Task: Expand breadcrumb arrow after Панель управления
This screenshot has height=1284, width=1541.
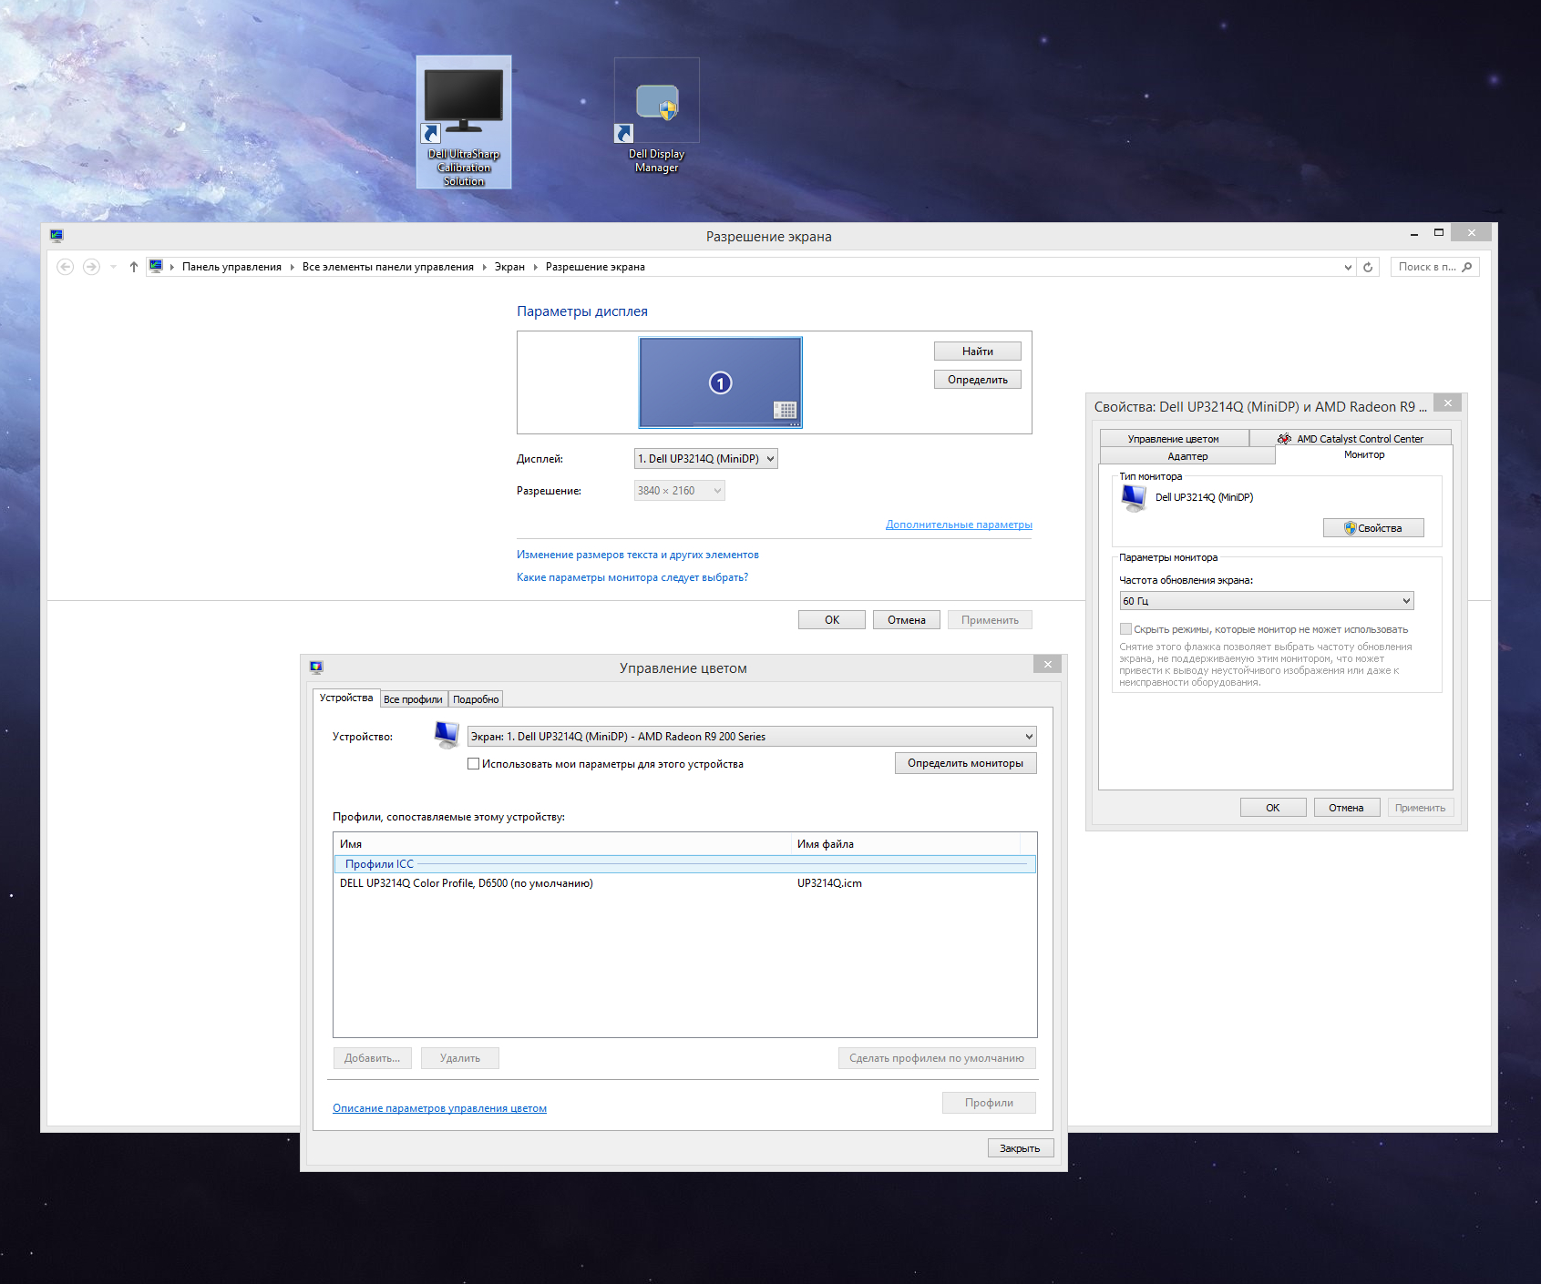Action: coord(292,267)
